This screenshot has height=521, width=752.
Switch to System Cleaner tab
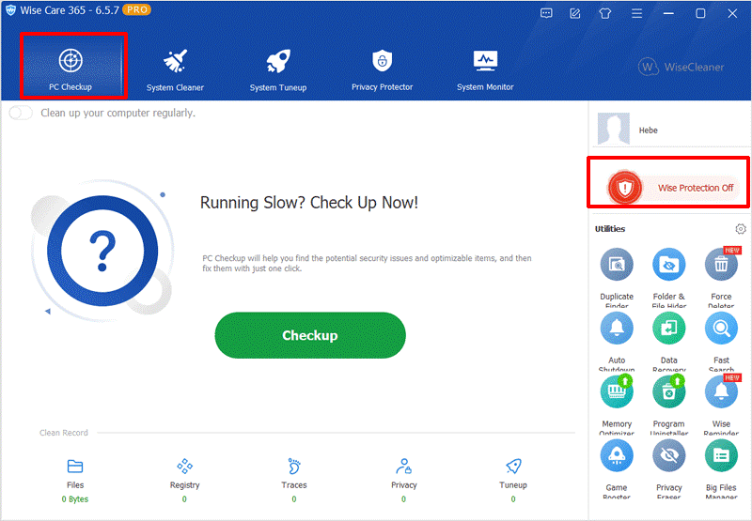point(175,69)
